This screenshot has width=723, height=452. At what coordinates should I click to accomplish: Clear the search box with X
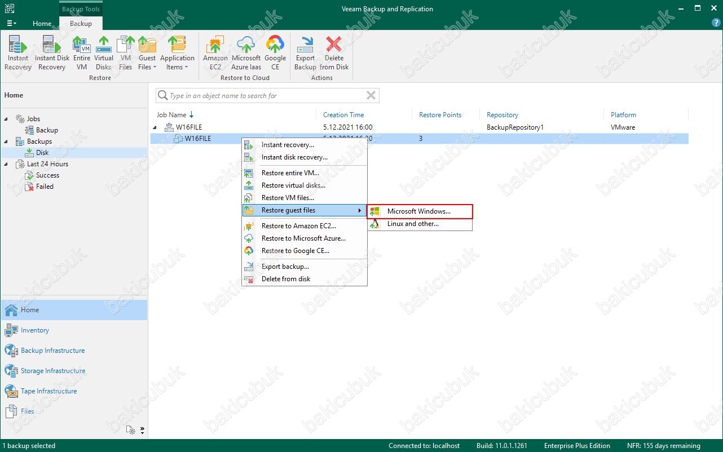371,96
